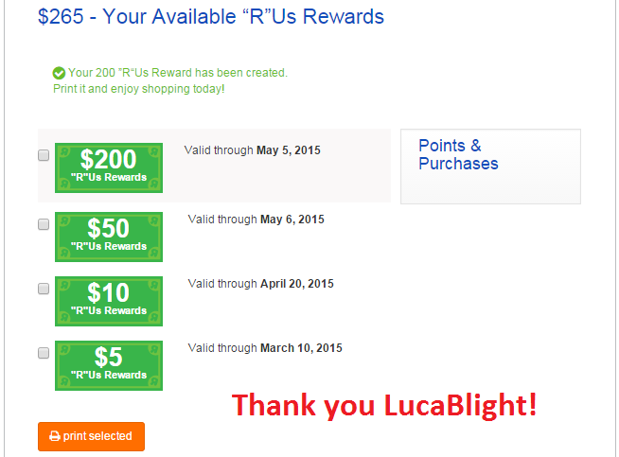Click the "print selected" button text
The height and width of the screenshot is (457, 619).
tap(97, 436)
